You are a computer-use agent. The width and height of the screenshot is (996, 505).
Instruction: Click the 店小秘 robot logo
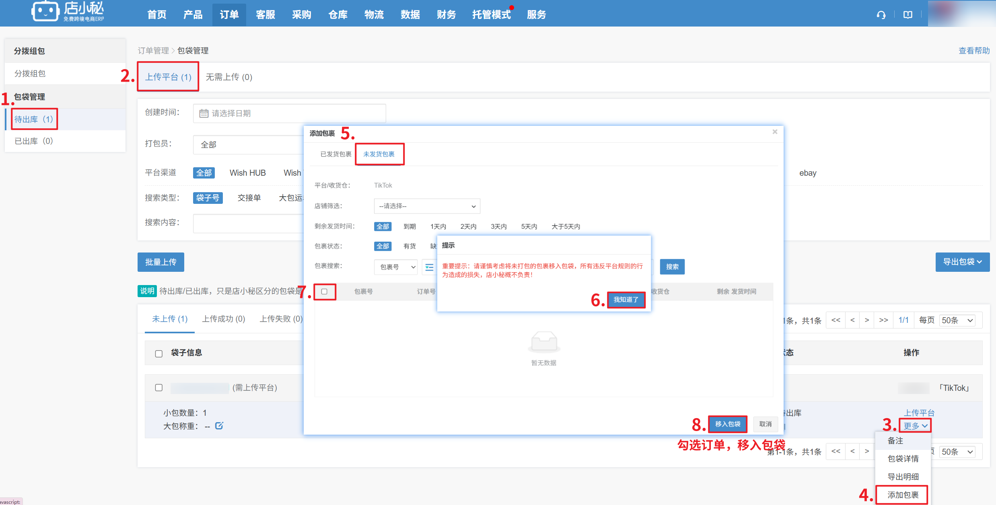[x=45, y=11]
